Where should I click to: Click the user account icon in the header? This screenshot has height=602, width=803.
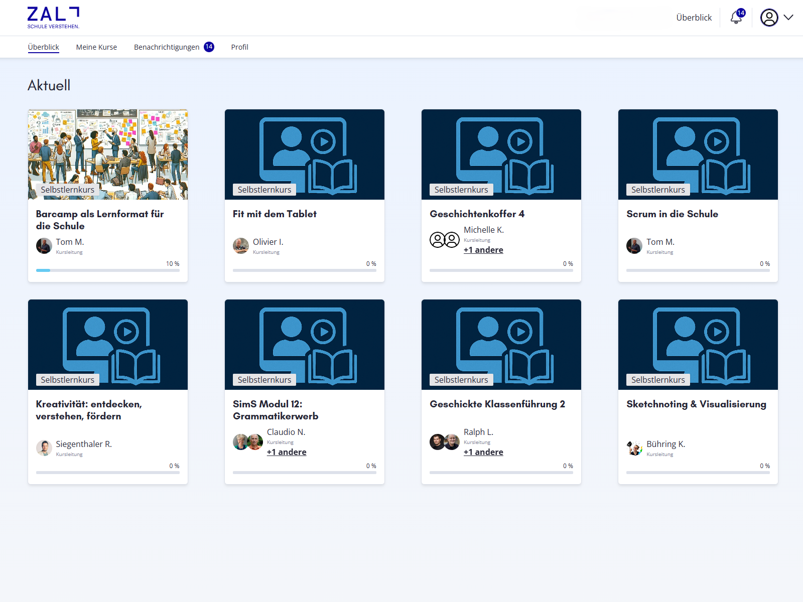coord(769,18)
